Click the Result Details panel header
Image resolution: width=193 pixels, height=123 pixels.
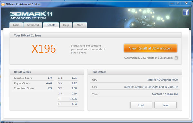click(47, 72)
